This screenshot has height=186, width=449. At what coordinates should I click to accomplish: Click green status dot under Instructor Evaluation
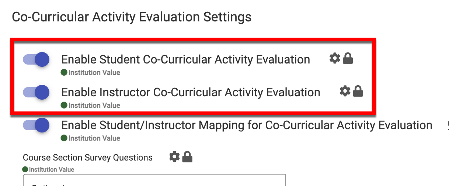(64, 106)
